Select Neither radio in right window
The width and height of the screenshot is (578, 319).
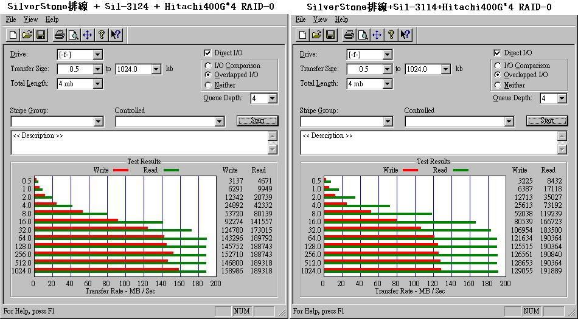point(498,85)
